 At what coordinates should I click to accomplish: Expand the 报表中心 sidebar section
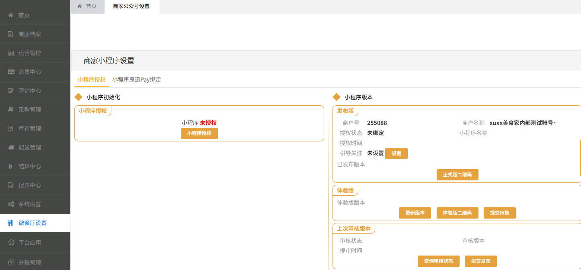tap(30, 185)
